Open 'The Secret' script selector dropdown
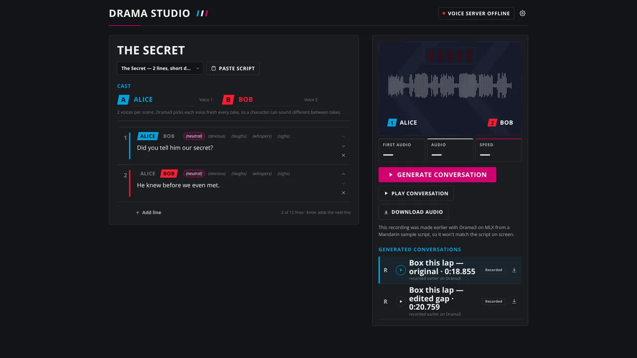637x358 pixels. pyautogui.click(x=160, y=68)
